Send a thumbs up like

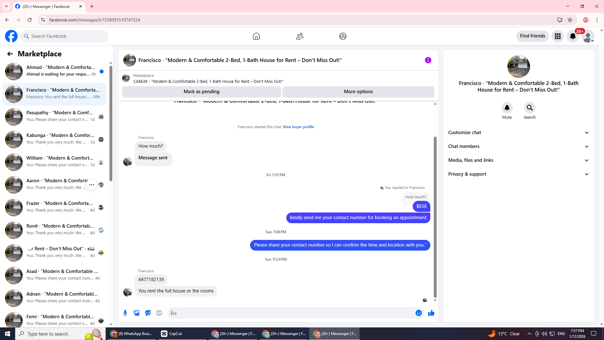pyautogui.click(x=431, y=313)
